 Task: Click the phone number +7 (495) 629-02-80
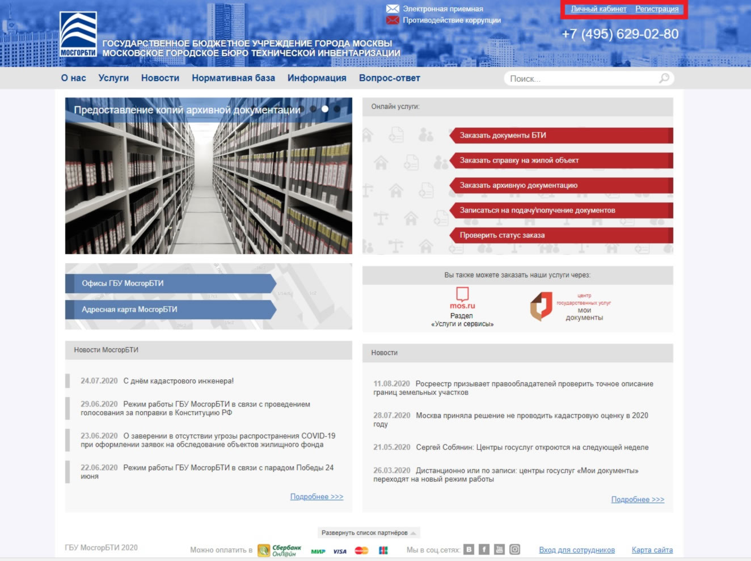[620, 34]
